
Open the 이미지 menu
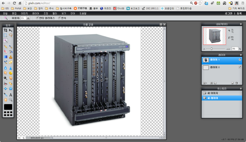click(x=24, y=13)
